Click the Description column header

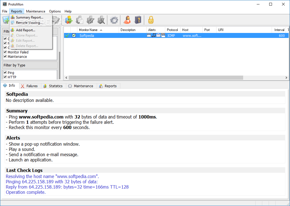point(133,30)
